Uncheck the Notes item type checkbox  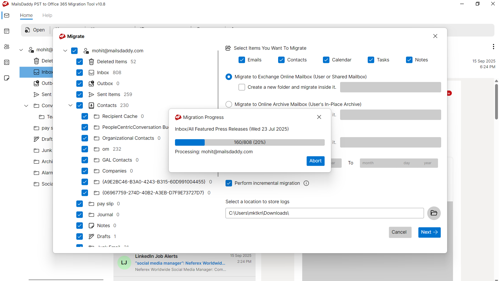pos(409,60)
